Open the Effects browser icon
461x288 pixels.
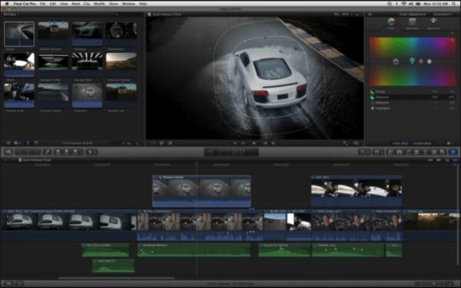point(390,152)
